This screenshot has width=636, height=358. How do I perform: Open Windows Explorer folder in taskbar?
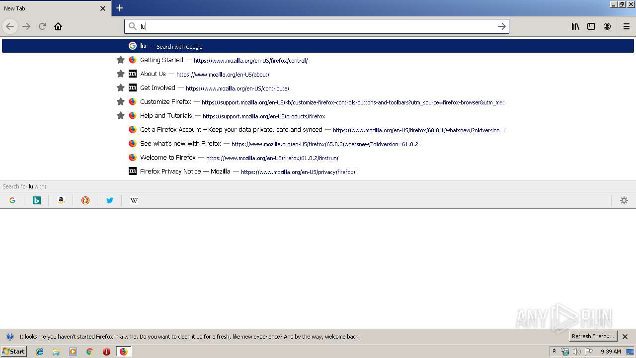(56, 352)
